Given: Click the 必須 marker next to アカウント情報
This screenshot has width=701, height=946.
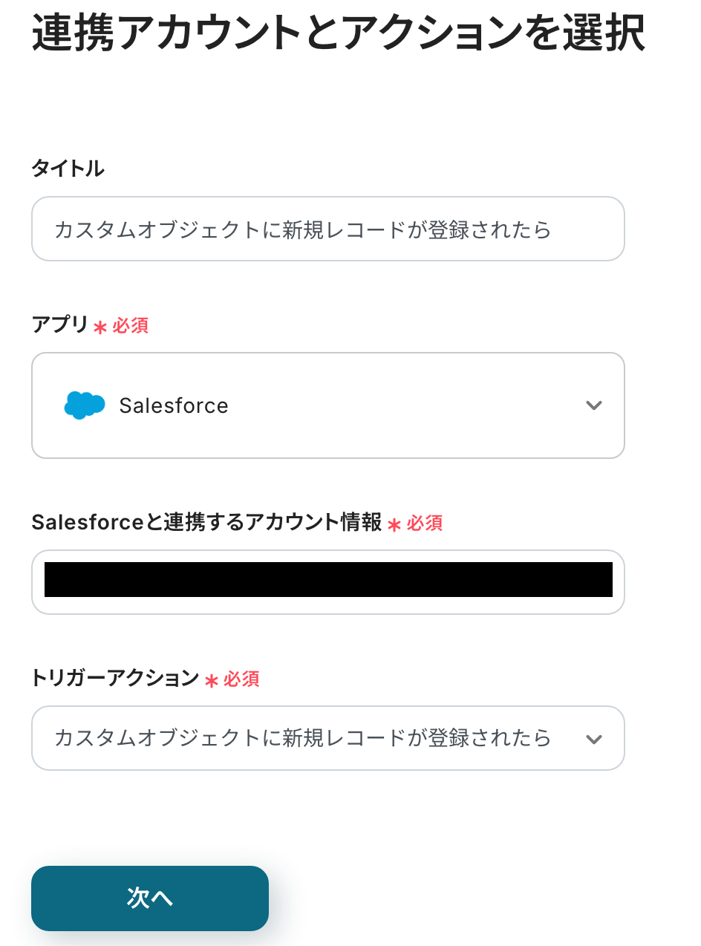Looking at the screenshot, I should coord(425,523).
